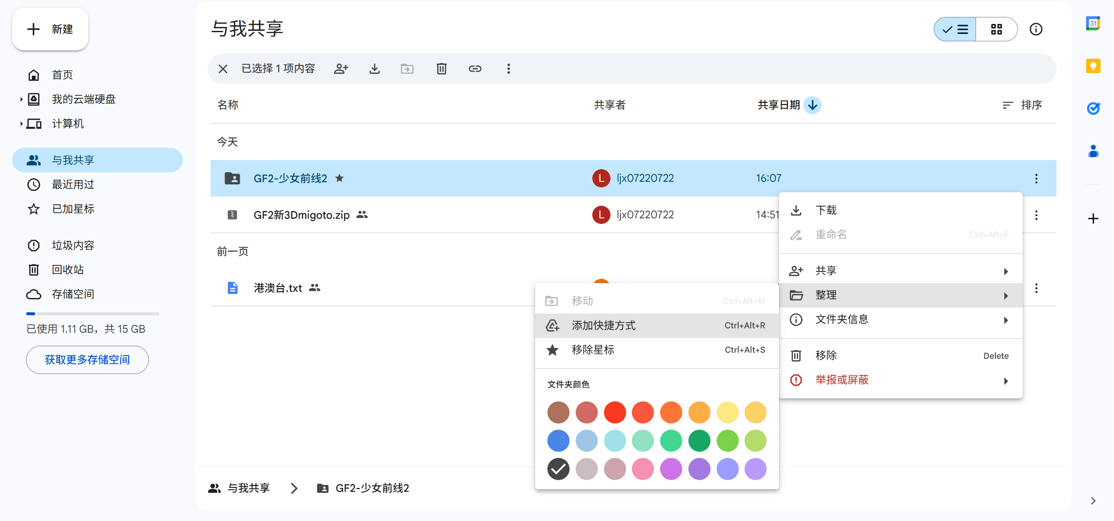Reverse sort direction arrow next to 共享日期
Image resolution: width=1114 pixels, height=521 pixels.
[812, 105]
